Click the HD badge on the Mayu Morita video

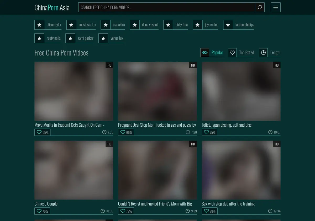pyautogui.click(x=109, y=65)
